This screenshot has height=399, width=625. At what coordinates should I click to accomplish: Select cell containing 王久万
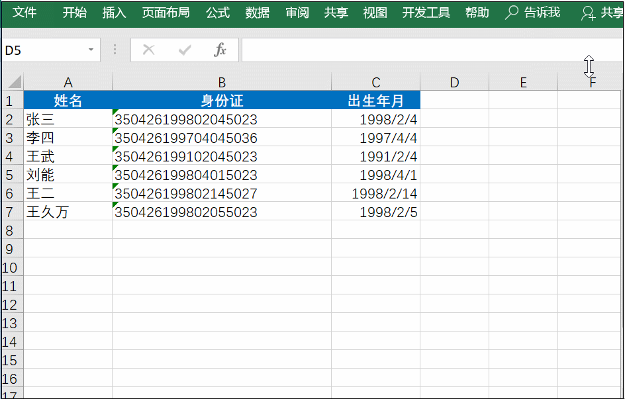coord(68,212)
